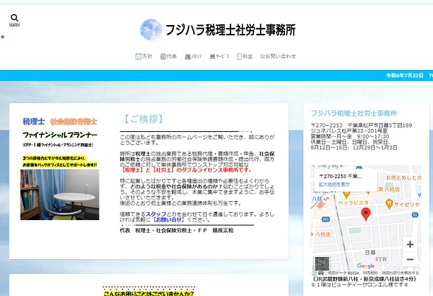Click the sidebar フジハラ税理士社労士事務所 heading

point(353,113)
